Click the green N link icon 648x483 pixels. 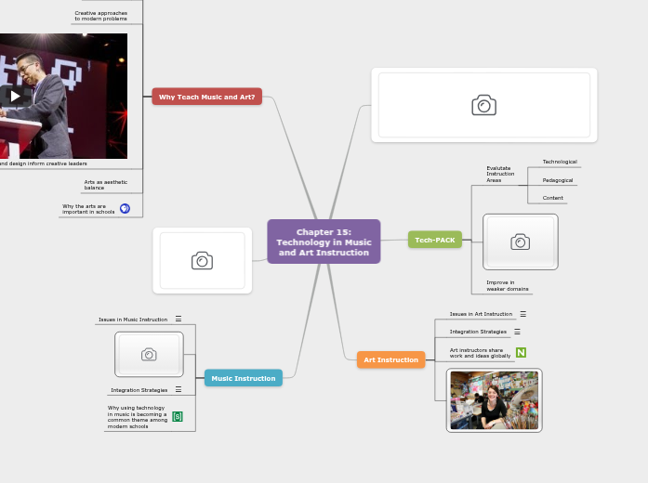[x=521, y=352]
